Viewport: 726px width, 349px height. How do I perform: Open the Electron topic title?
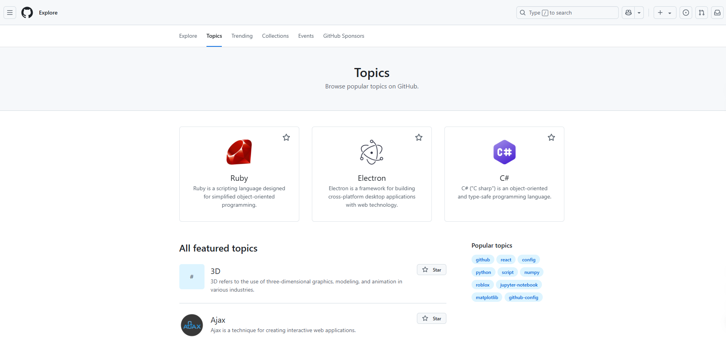click(372, 178)
